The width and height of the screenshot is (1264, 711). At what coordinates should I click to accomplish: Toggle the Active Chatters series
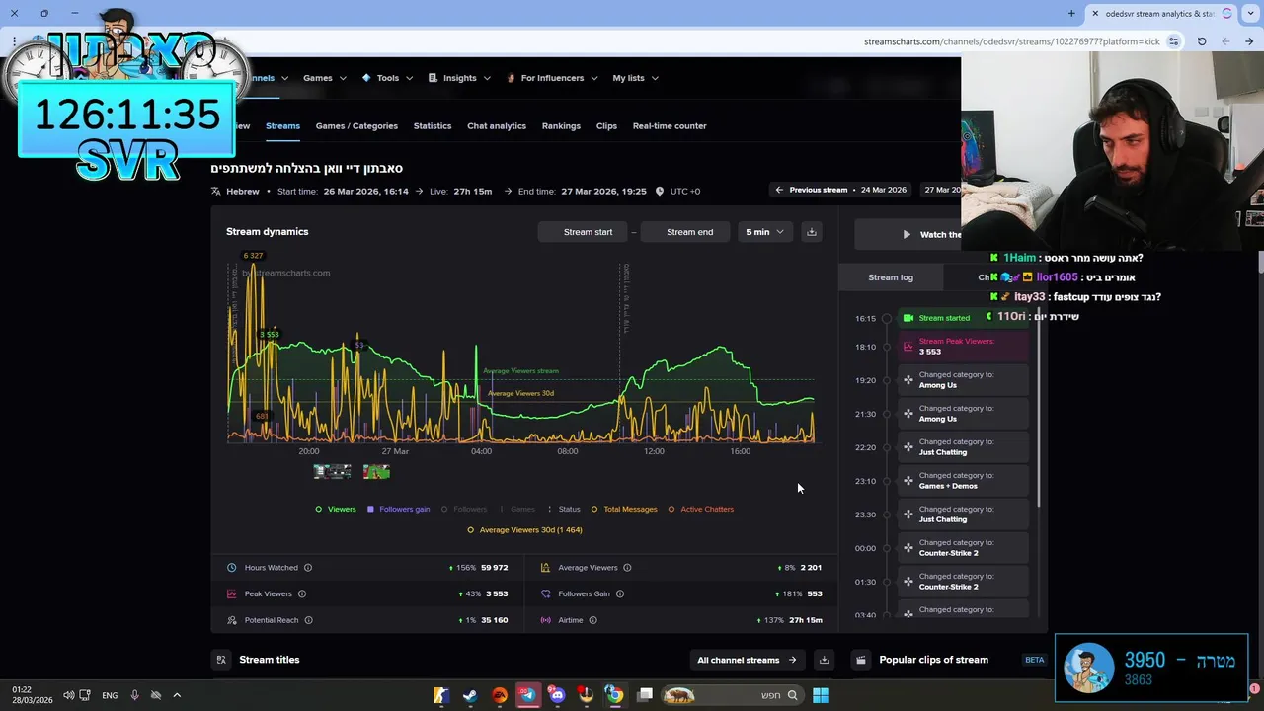(701, 509)
